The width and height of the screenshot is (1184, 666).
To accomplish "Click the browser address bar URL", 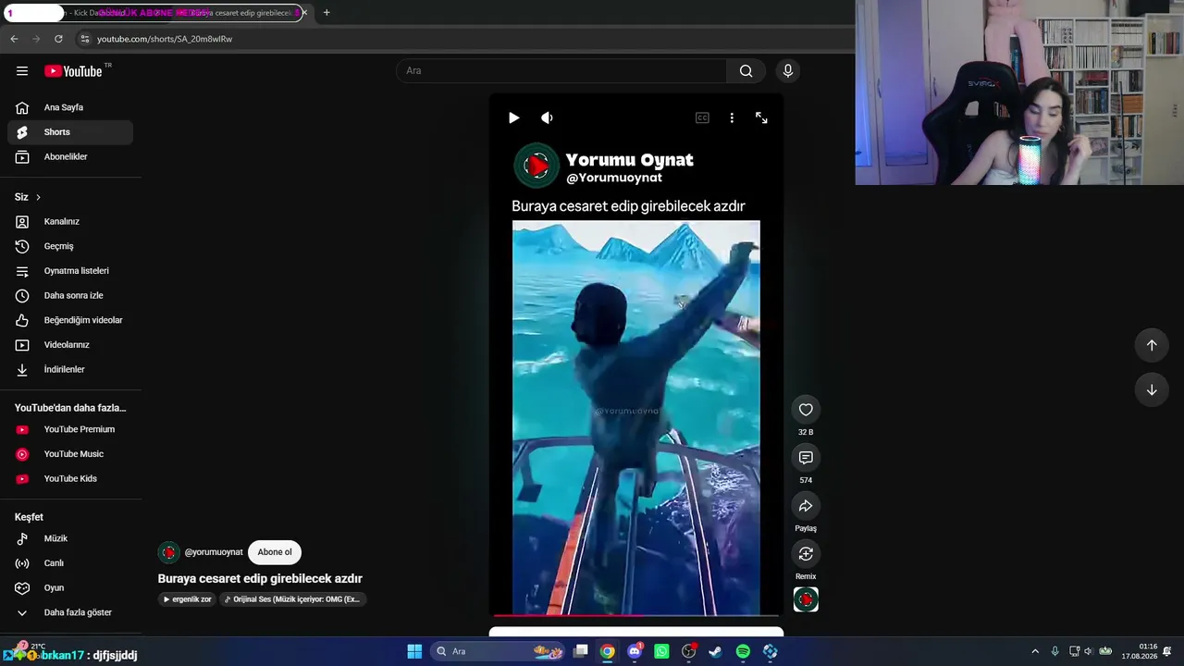I will (165, 39).
